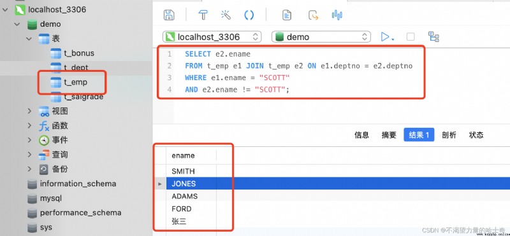Select the demo database in tree
Screen dimensions: 510x236
[x=50, y=24]
